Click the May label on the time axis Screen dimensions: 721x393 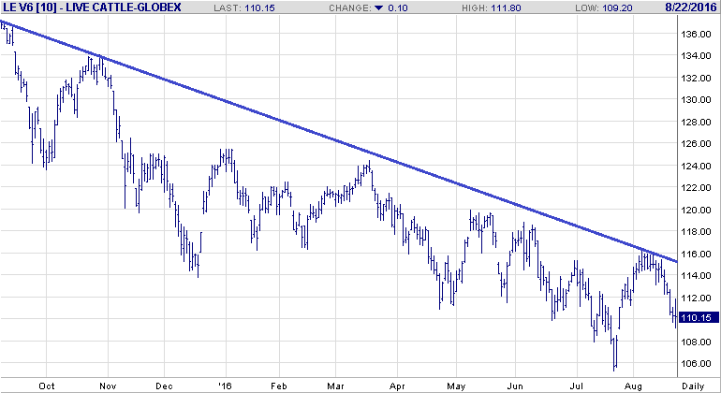click(456, 385)
